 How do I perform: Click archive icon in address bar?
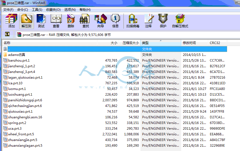click(19, 35)
